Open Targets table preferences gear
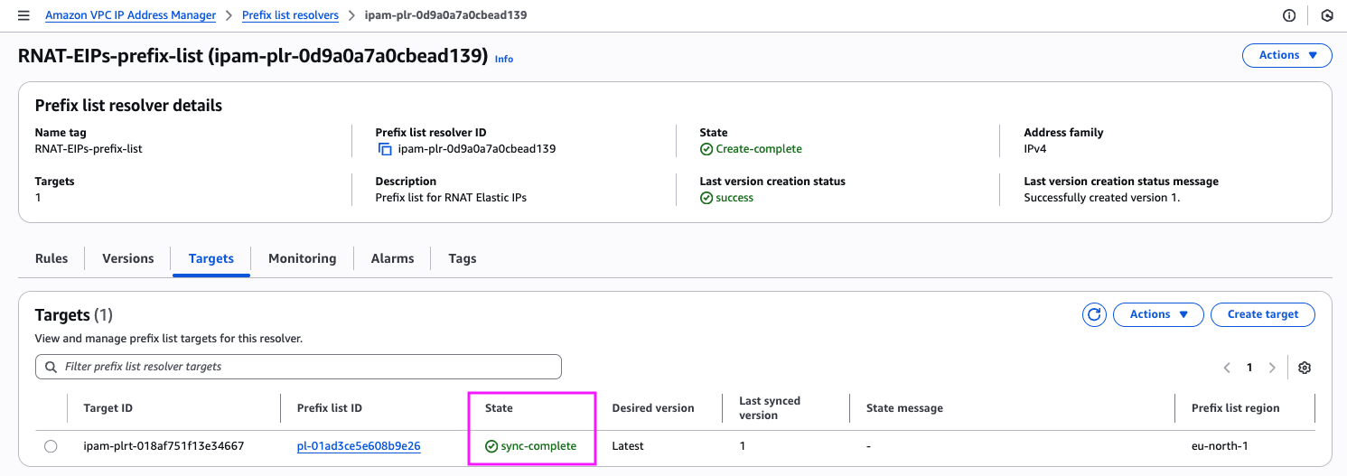Screen dimensions: 1347x476 click(x=1305, y=368)
